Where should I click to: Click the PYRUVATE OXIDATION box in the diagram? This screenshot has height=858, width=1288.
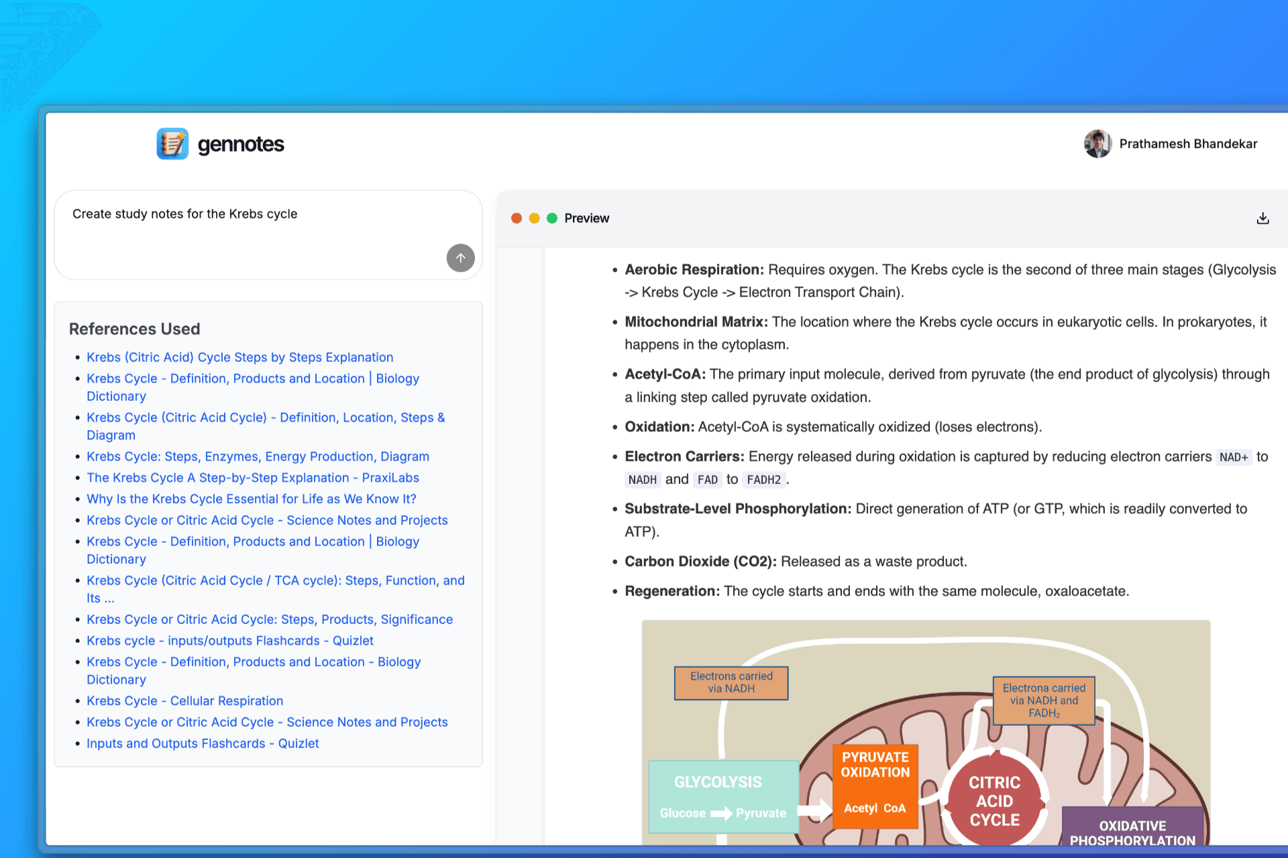tap(875, 786)
